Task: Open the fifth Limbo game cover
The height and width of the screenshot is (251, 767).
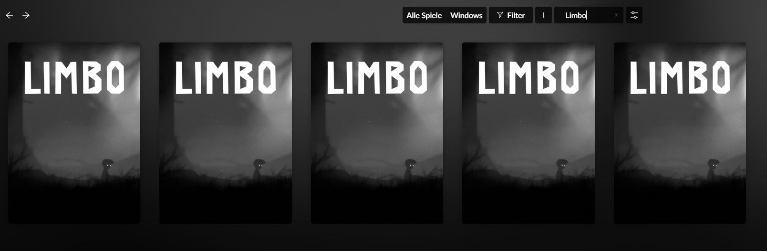Action: click(680, 133)
